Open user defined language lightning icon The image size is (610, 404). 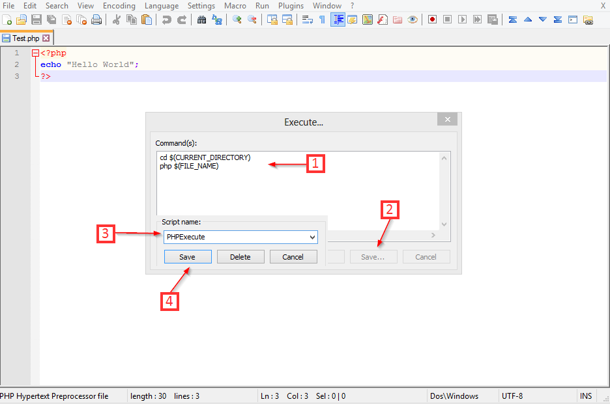click(x=353, y=20)
